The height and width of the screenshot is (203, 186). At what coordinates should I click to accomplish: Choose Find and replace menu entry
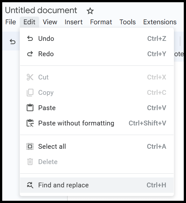(x=97, y=185)
